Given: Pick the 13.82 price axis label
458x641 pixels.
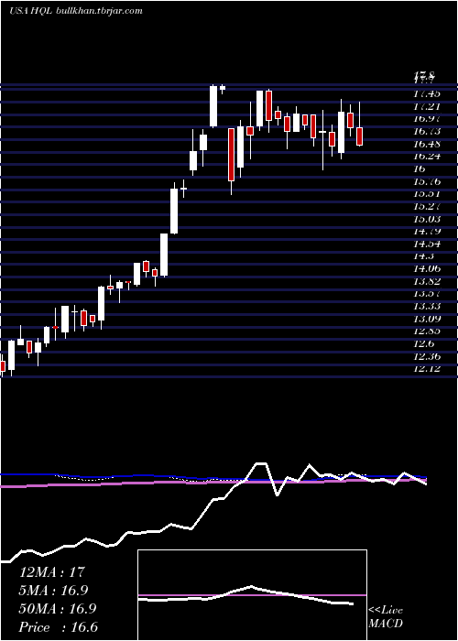Looking at the screenshot, I should click(427, 281).
